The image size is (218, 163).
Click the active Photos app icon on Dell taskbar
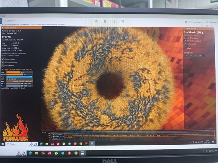coord(82,153)
